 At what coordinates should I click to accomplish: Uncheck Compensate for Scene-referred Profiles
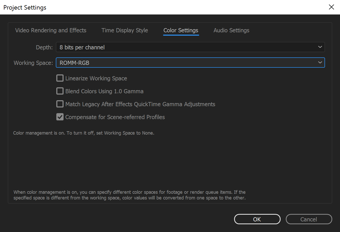click(60, 117)
